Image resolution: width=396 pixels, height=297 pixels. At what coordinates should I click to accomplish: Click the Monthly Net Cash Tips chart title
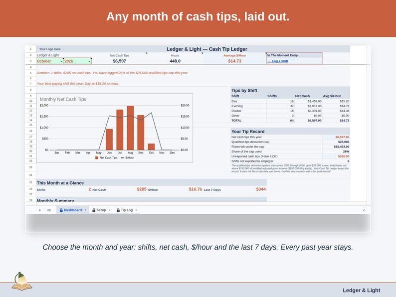coord(63,99)
